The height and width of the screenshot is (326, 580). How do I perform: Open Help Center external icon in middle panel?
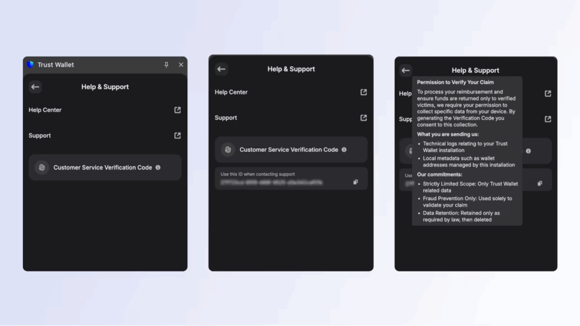364,92
